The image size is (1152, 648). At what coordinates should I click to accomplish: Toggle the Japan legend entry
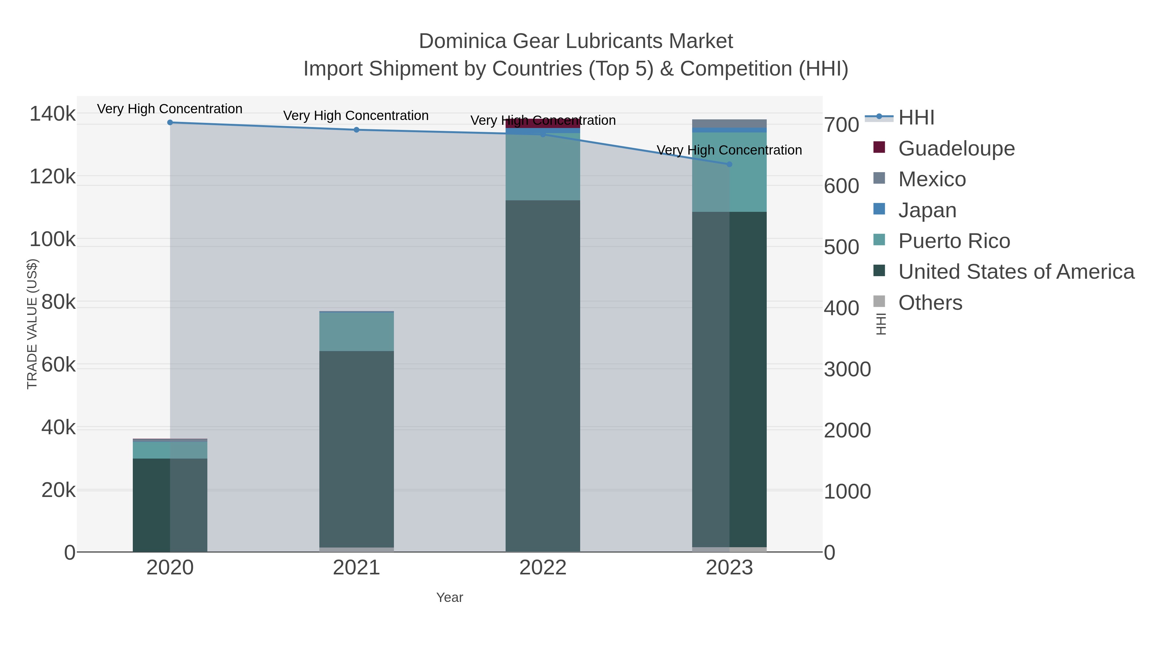(x=915, y=210)
